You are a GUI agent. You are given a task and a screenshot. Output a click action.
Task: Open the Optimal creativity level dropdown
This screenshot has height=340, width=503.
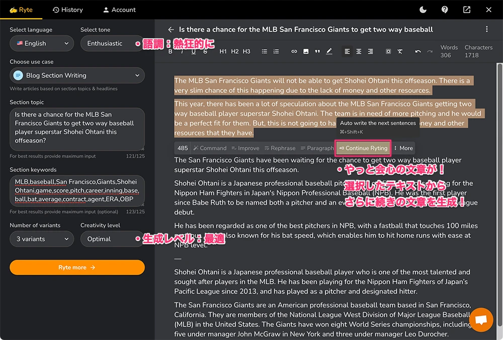[x=112, y=239]
